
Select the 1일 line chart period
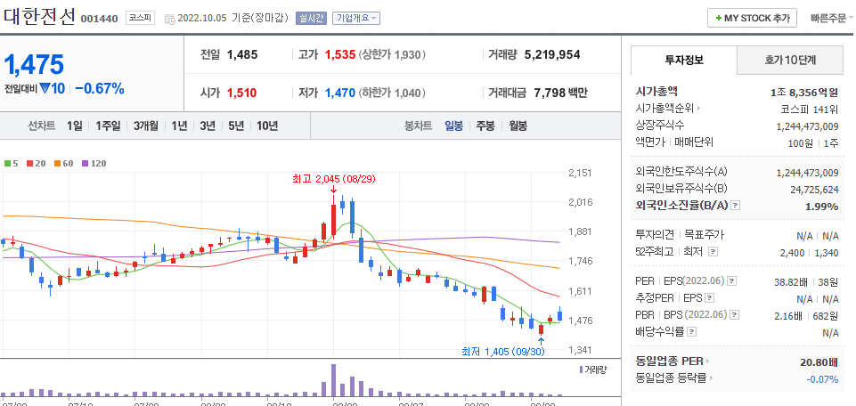tap(75, 126)
